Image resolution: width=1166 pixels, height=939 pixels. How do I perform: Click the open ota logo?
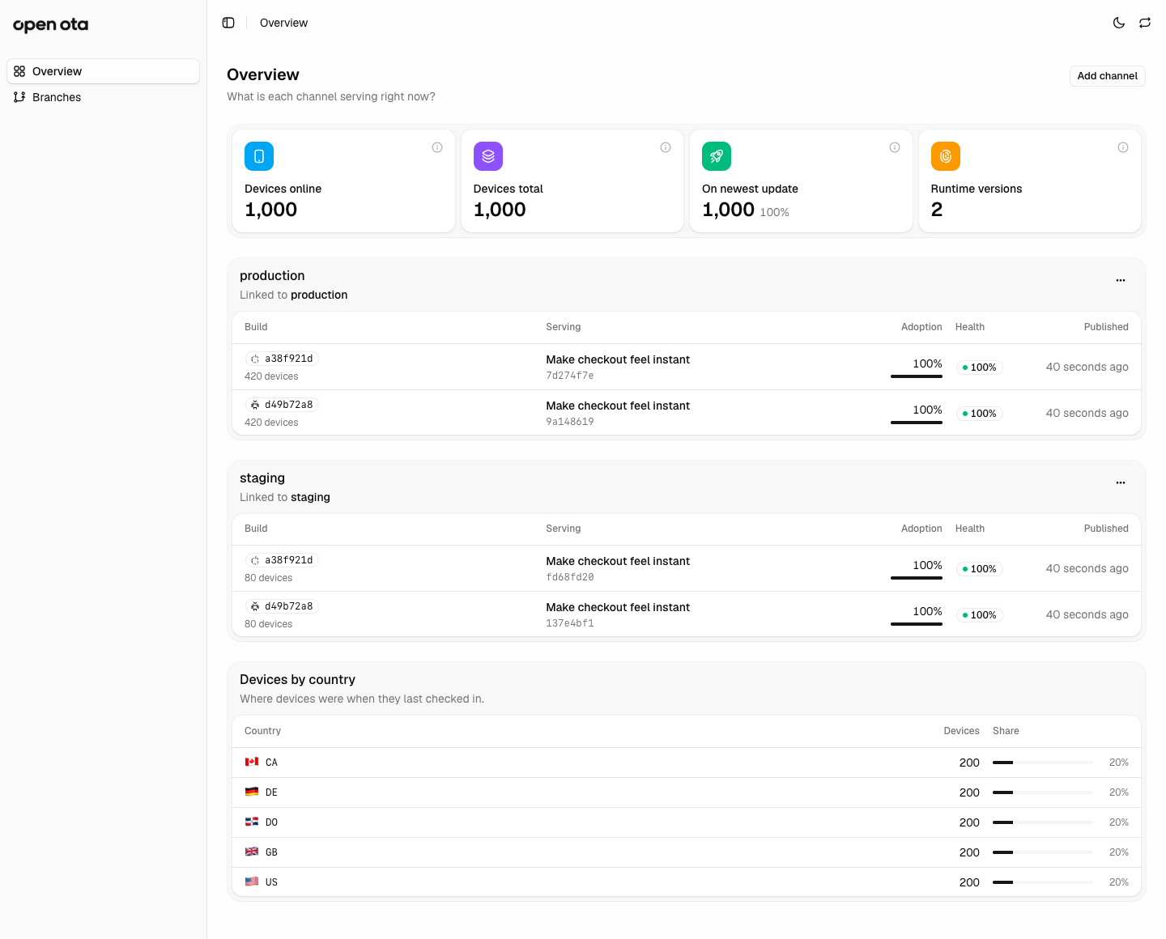(x=50, y=24)
